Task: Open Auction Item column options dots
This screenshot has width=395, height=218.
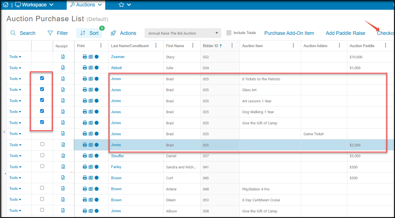Action: pyautogui.click(x=293, y=46)
